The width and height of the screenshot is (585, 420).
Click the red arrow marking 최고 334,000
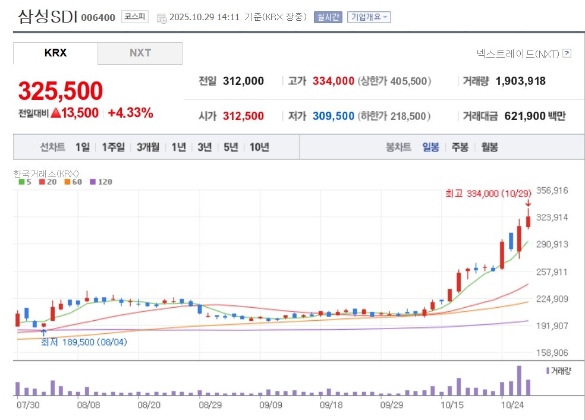tap(528, 203)
